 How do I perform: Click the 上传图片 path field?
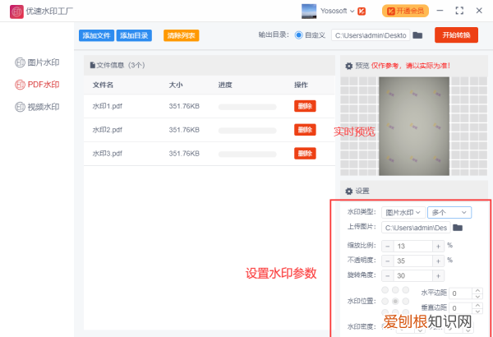click(416, 228)
